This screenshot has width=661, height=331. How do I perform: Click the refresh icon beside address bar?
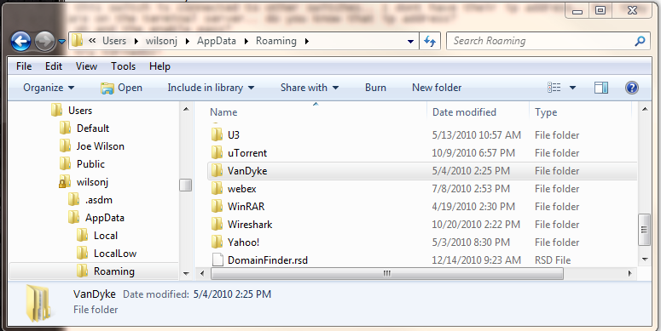[x=430, y=41]
